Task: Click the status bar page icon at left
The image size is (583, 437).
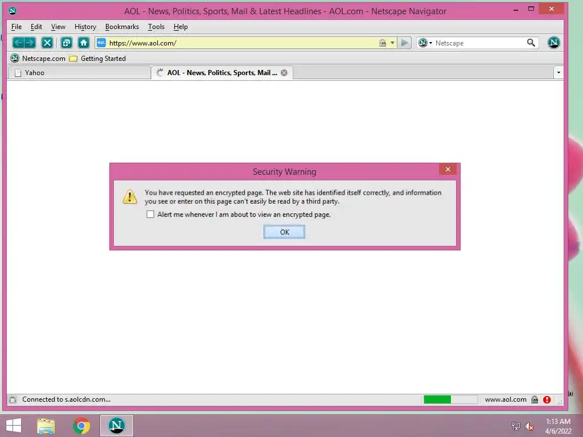Action: (x=13, y=399)
